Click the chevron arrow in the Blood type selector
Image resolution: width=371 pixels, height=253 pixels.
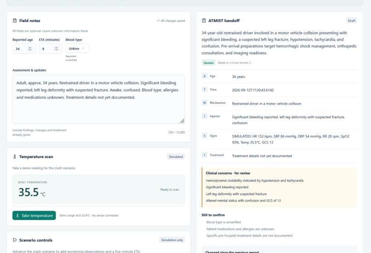tap(83, 48)
